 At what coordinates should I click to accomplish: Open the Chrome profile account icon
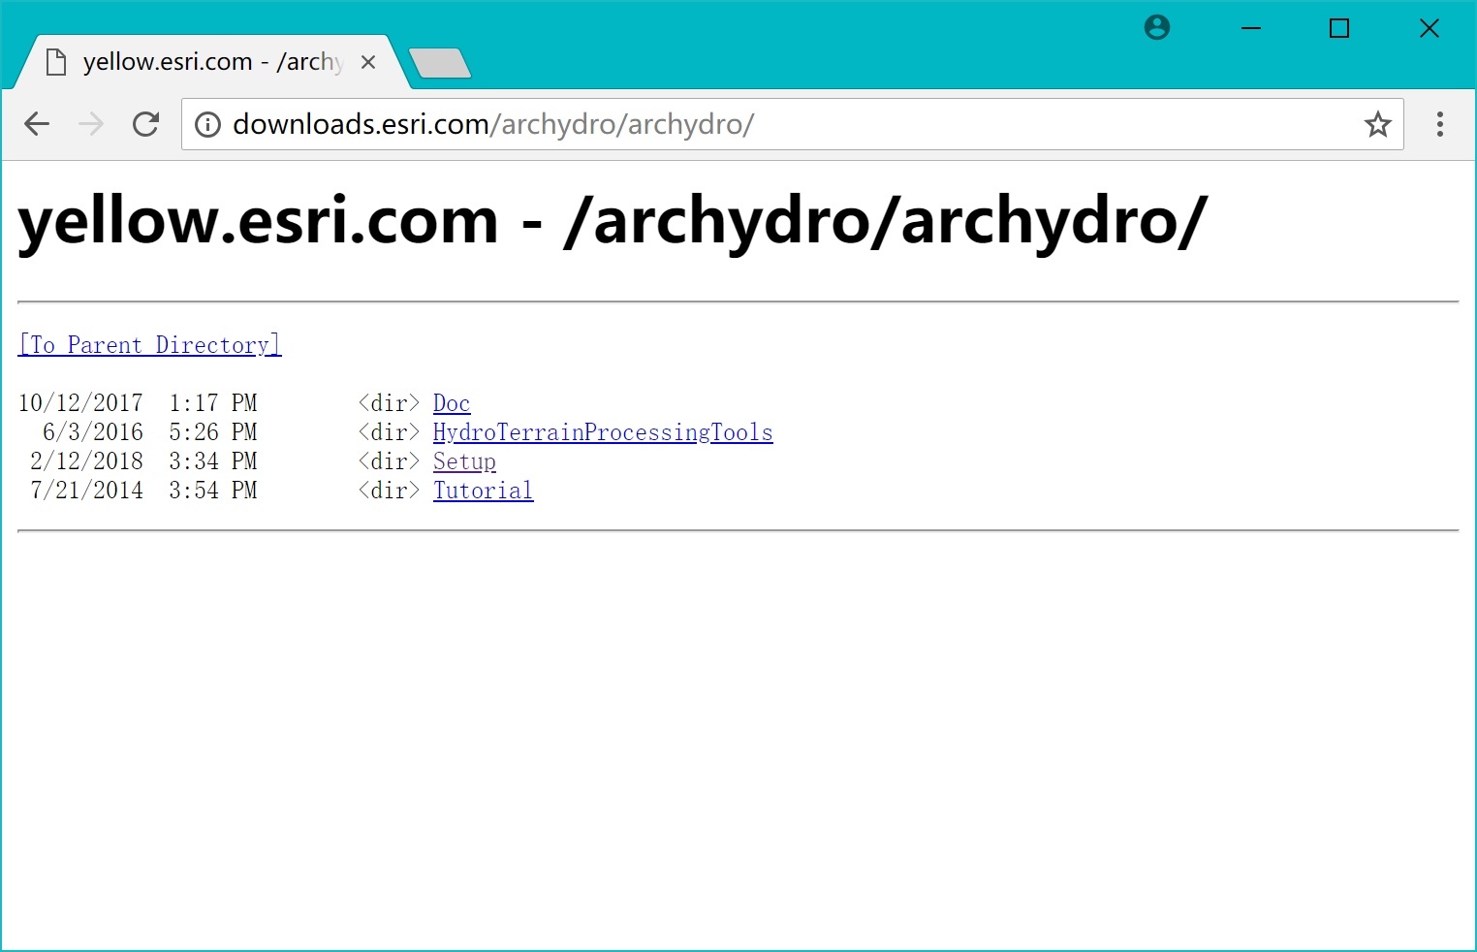click(1157, 28)
